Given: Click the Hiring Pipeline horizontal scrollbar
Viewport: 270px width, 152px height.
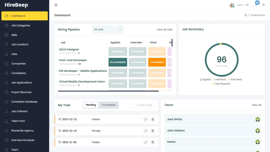Looking at the screenshot, I should 108,91.
